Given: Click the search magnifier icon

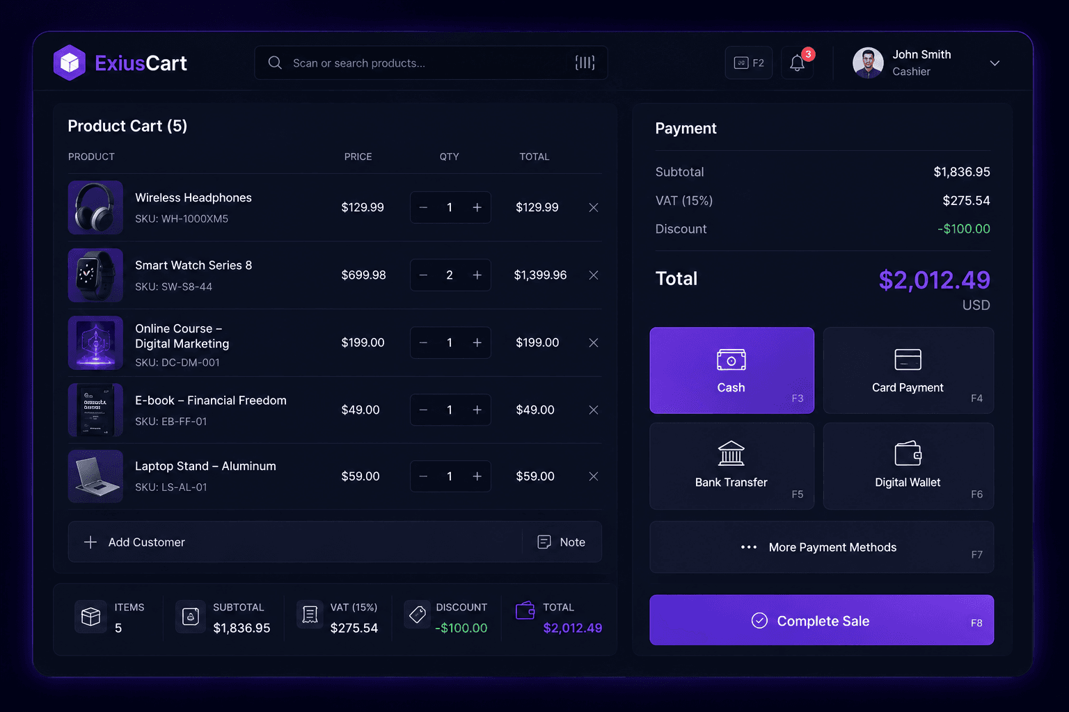Looking at the screenshot, I should coord(275,63).
